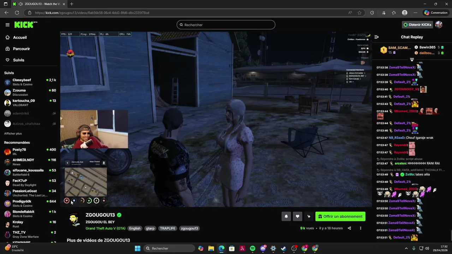Open Grand Theft Auto V (GTA) category
This screenshot has width=452, height=254.
(105, 228)
